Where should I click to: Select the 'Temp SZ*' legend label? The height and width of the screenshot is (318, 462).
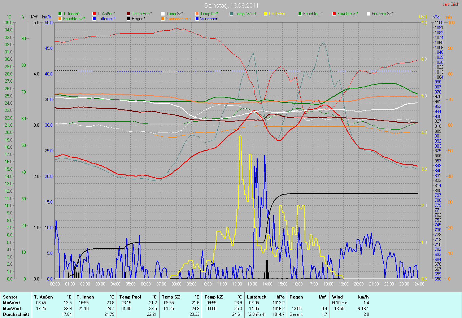175,14
